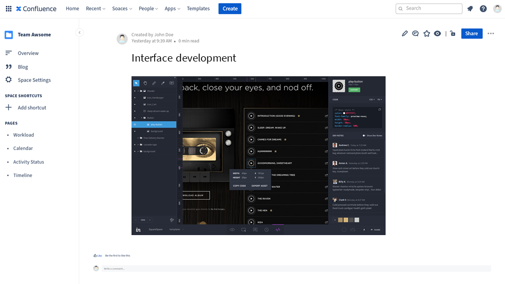Collapse the sidebar with chevron button

coord(79,33)
